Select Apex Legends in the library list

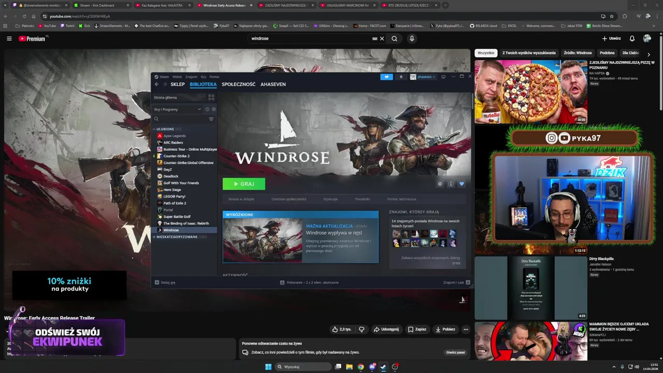coord(175,136)
